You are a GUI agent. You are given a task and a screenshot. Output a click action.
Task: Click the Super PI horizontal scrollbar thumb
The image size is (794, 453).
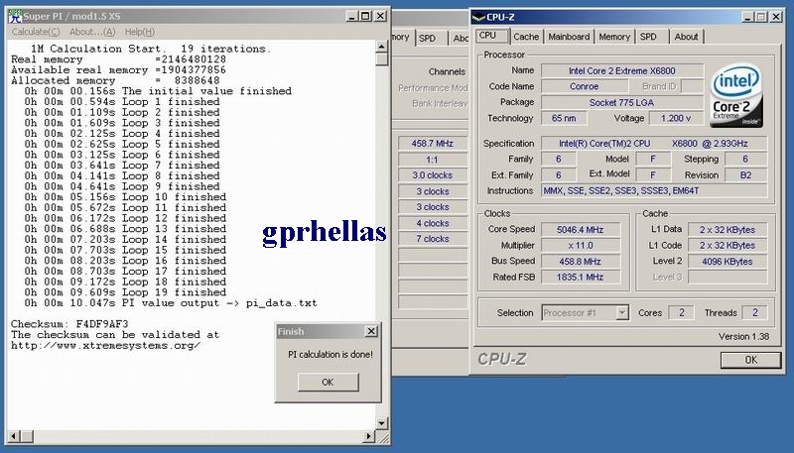[x=28, y=436]
